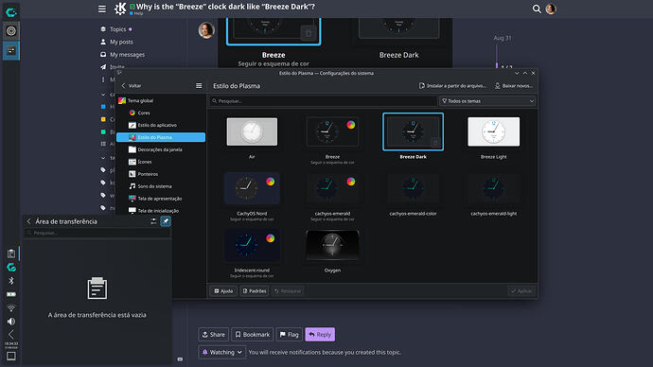Open the user avatar menu in header
This screenshot has height=367, width=653.
[x=551, y=9]
